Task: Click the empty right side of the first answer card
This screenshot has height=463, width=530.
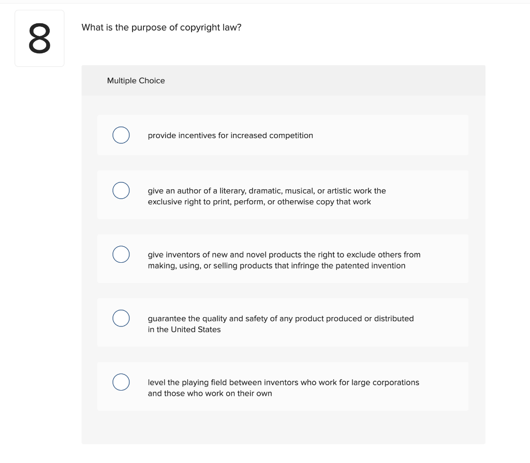Action: pyautogui.click(x=399, y=135)
